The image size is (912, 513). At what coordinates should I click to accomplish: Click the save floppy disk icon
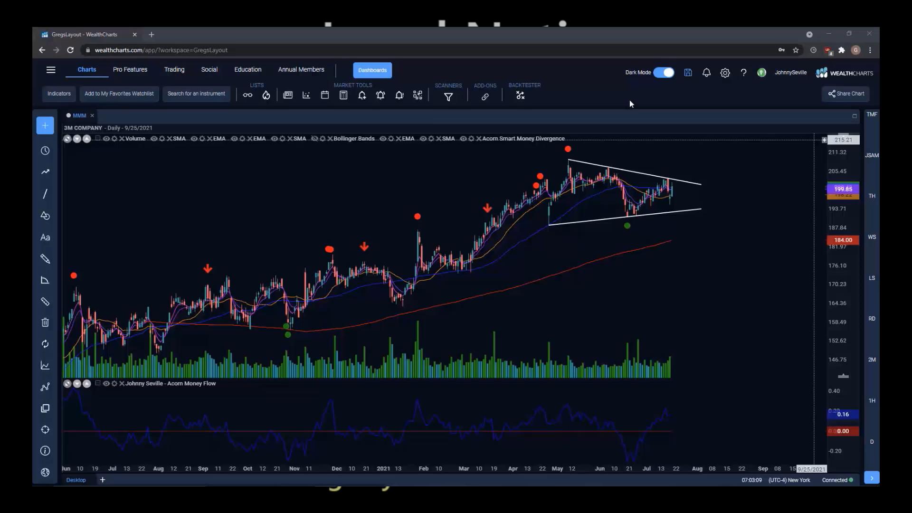pos(688,73)
